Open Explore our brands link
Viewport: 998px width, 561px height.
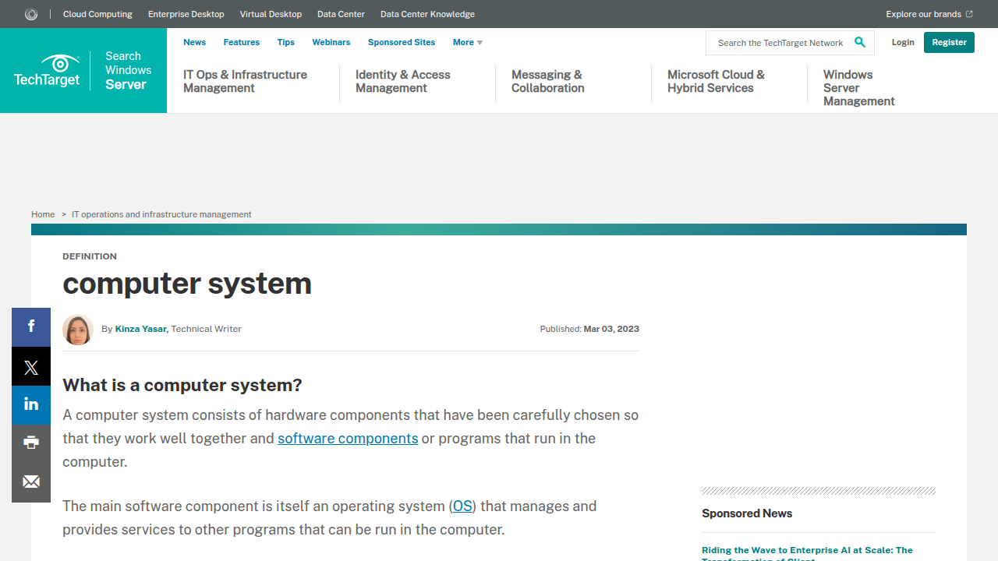click(929, 14)
